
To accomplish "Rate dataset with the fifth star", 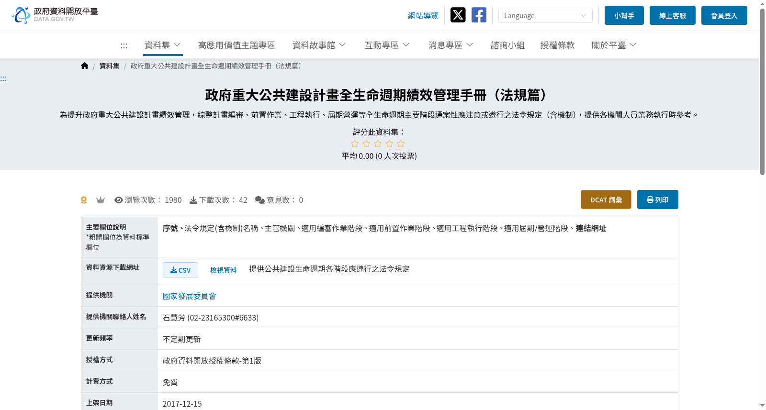I will [x=401, y=144].
